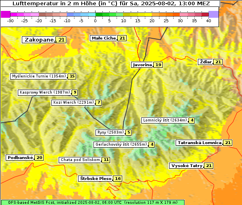This screenshot has width=242, height=205.
Task: Select the Małe Ciche label
Action: (x=104, y=38)
